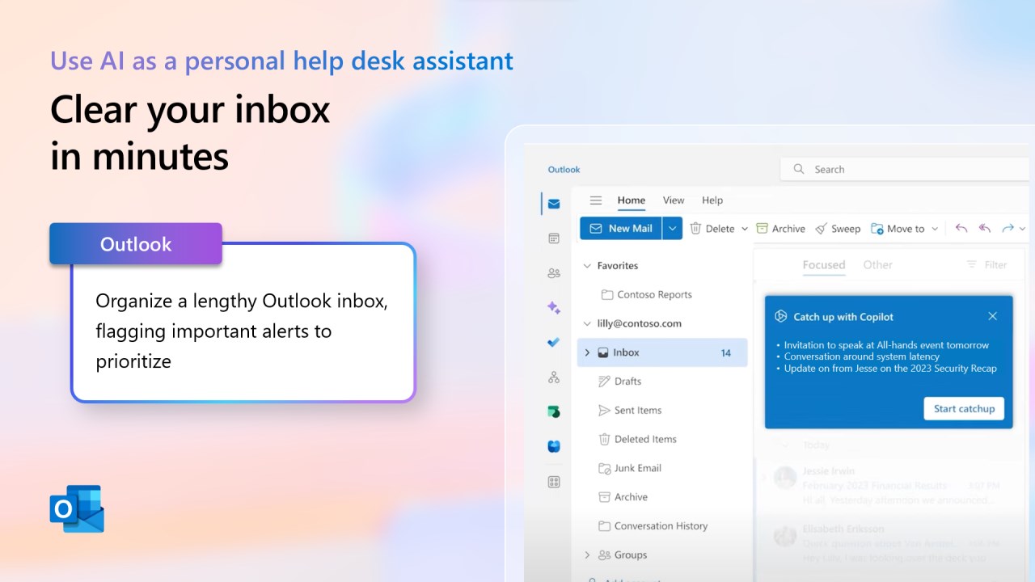Screen dimensions: 1035x582
Task: Click the Archive toolbar button
Action: (x=780, y=229)
